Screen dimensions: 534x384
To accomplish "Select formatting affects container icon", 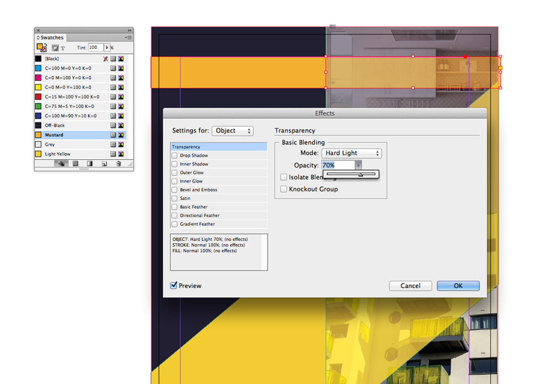I will pyautogui.click(x=55, y=48).
